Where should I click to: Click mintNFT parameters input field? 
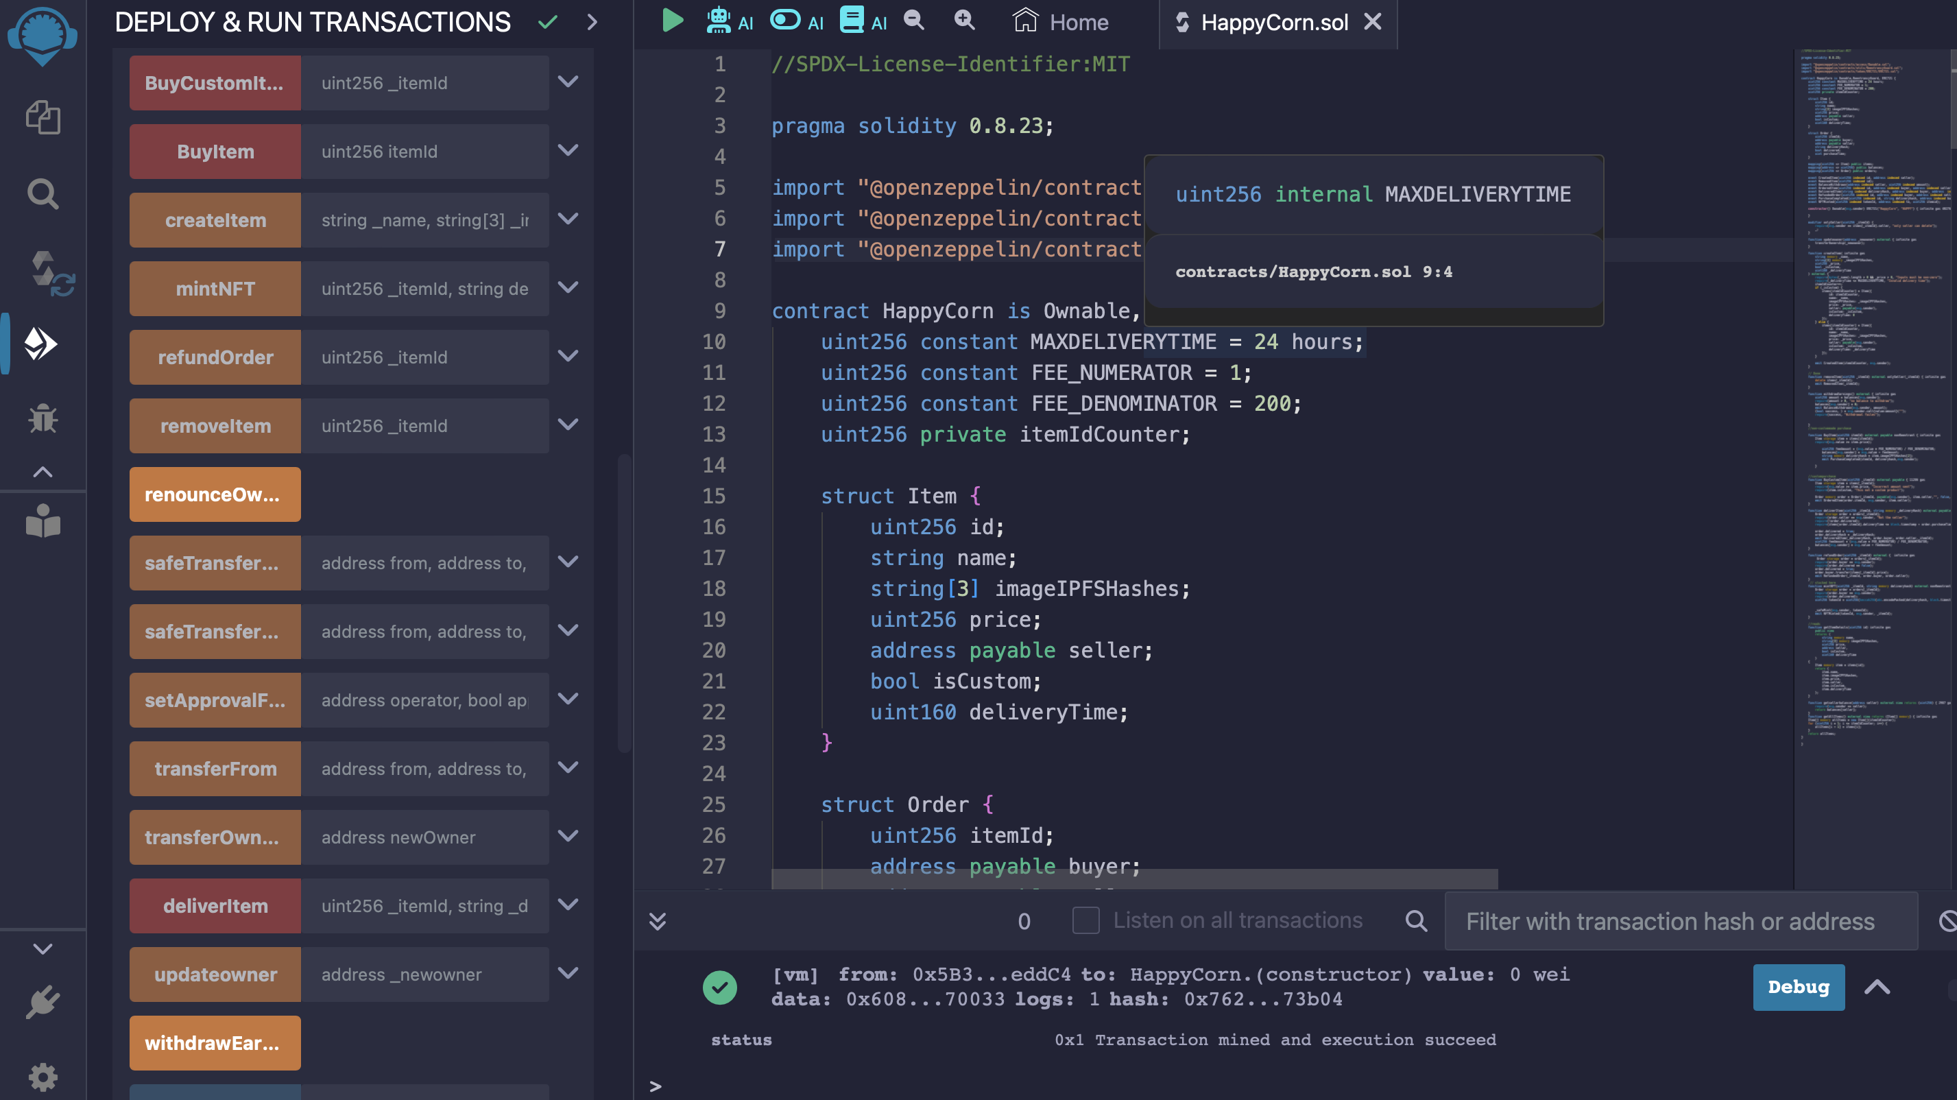pos(424,289)
